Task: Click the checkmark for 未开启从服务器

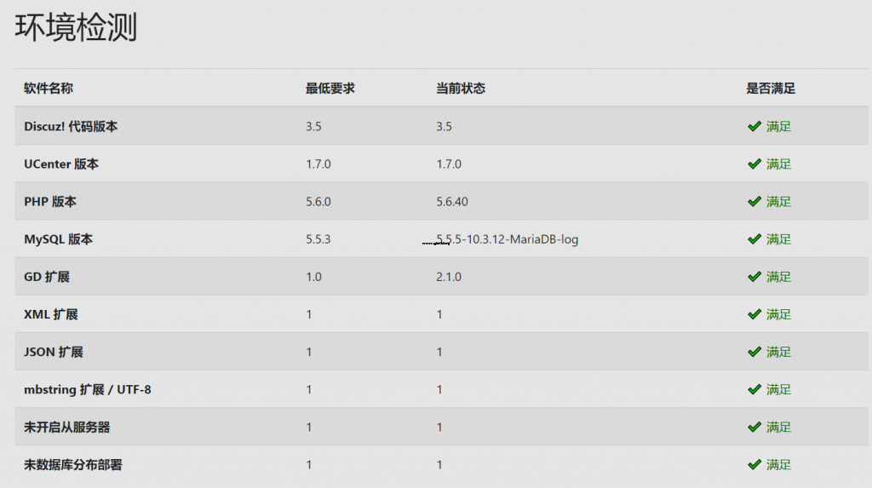Action: [x=754, y=427]
